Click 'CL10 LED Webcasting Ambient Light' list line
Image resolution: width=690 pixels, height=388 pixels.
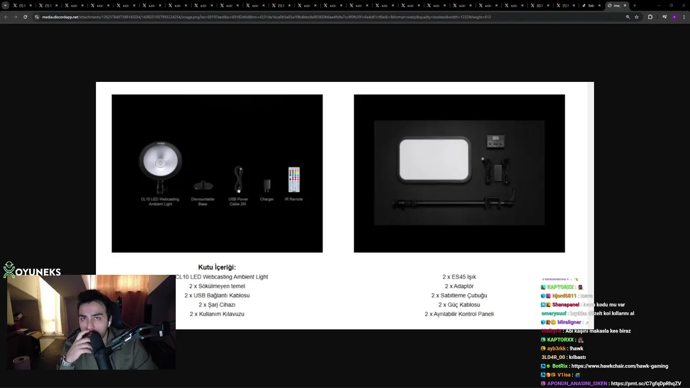click(222, 277)
